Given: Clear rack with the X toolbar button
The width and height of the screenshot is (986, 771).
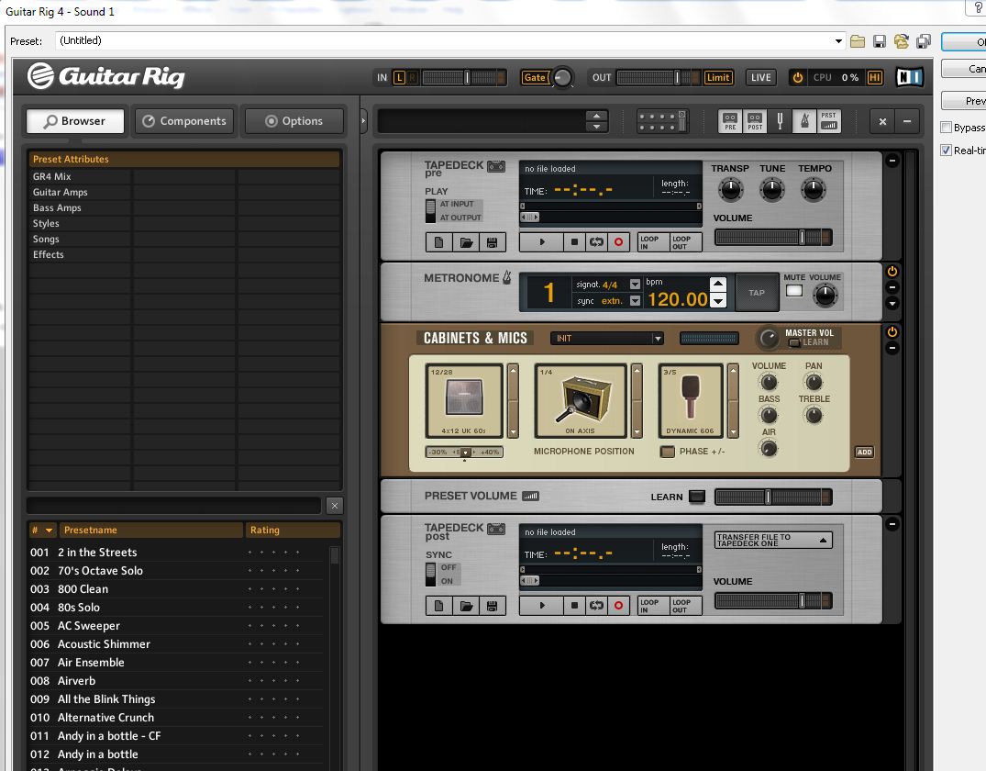Looking at the screenshot, I should [x=883, y=121].
